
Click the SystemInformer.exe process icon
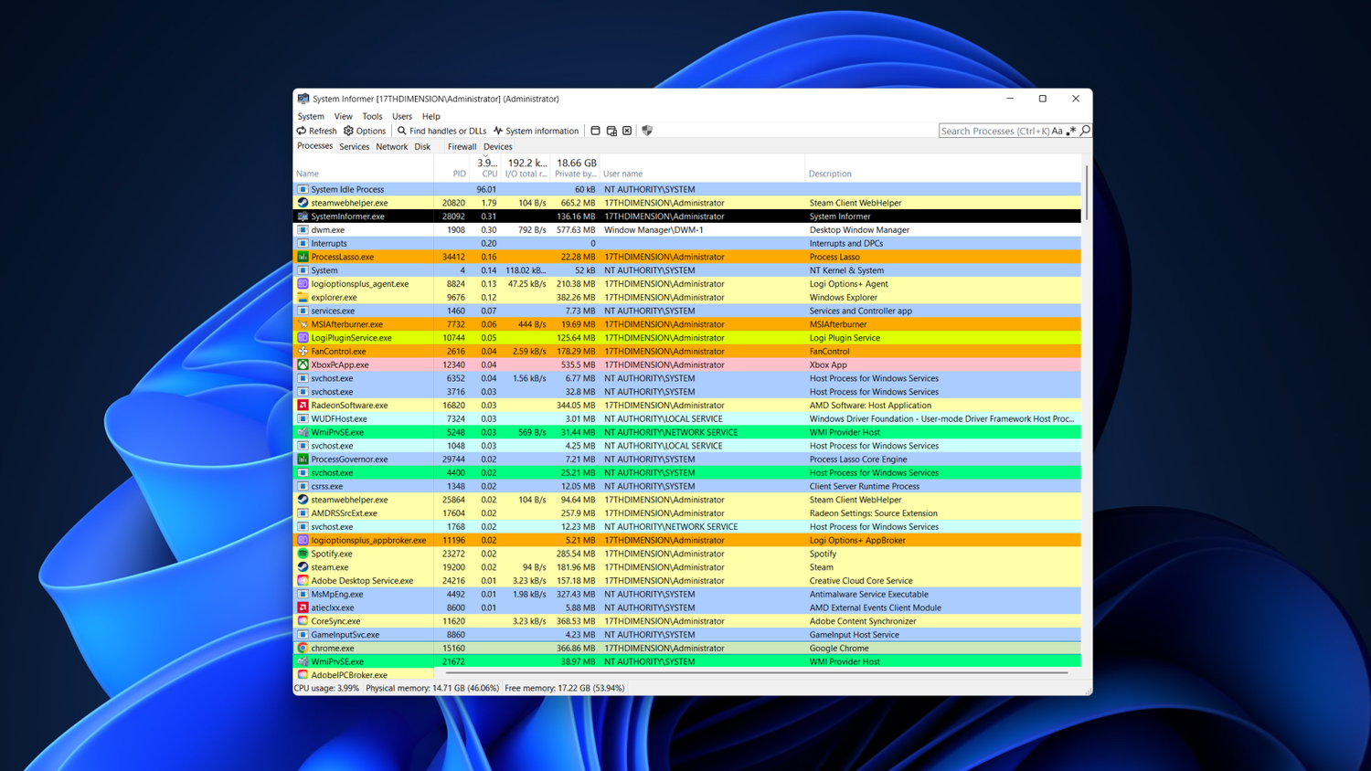pos(303,217)
